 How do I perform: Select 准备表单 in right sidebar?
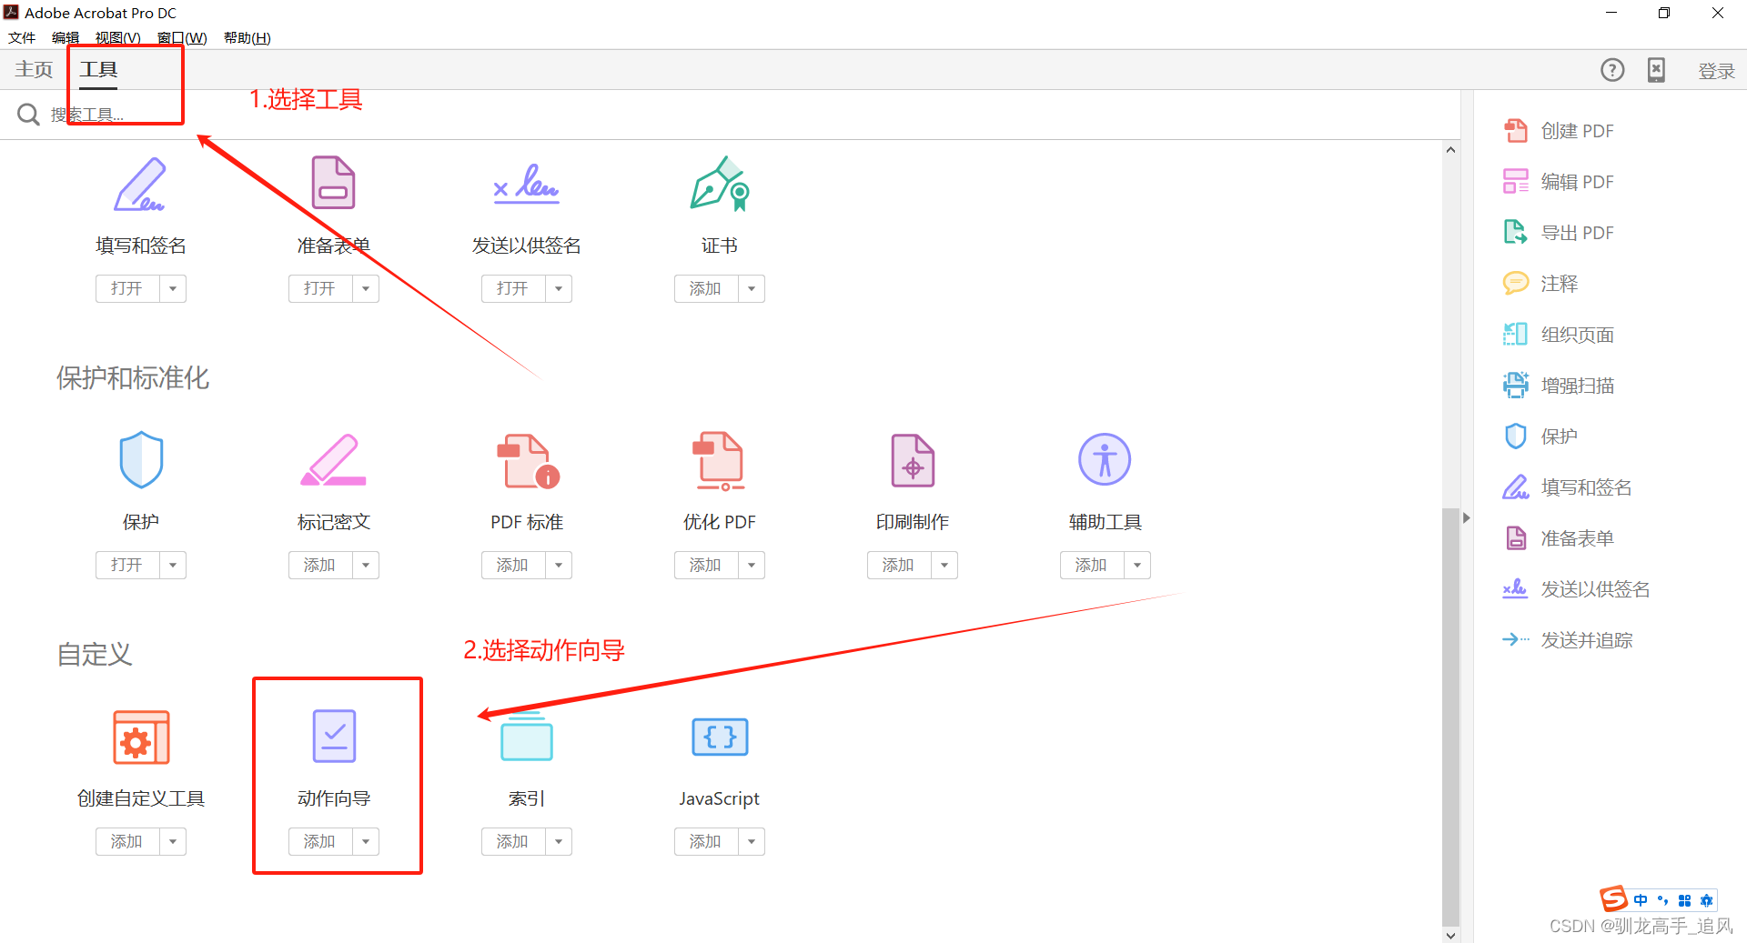click(1558, 538)
